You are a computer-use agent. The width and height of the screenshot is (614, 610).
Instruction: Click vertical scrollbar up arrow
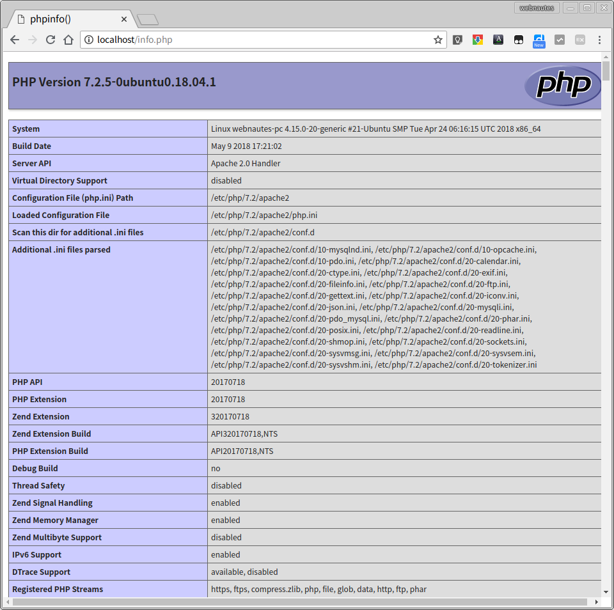pos(606,57)
